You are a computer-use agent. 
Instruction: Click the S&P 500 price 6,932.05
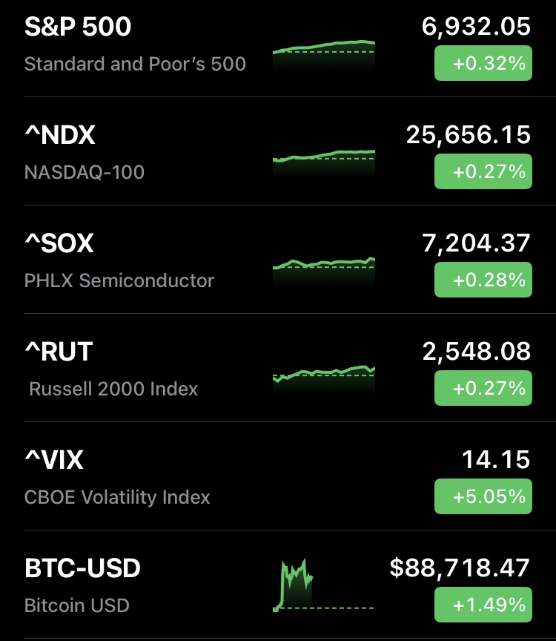pos(476,27)
